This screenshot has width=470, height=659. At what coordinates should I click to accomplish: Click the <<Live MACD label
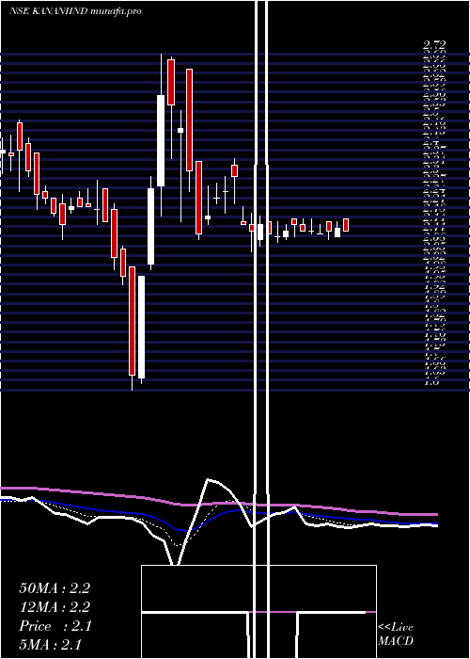396,635
